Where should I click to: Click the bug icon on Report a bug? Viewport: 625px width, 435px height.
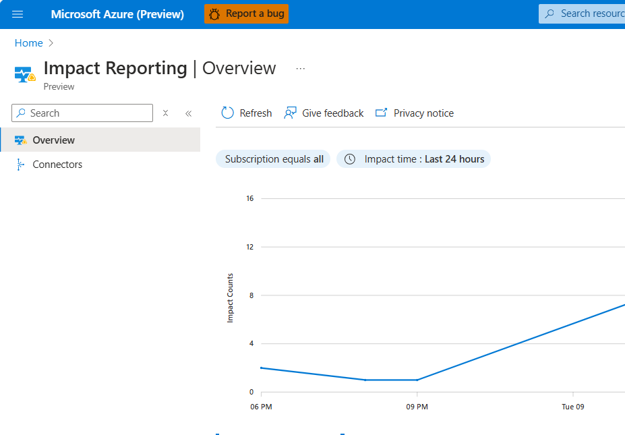click(x=214, y=13)
